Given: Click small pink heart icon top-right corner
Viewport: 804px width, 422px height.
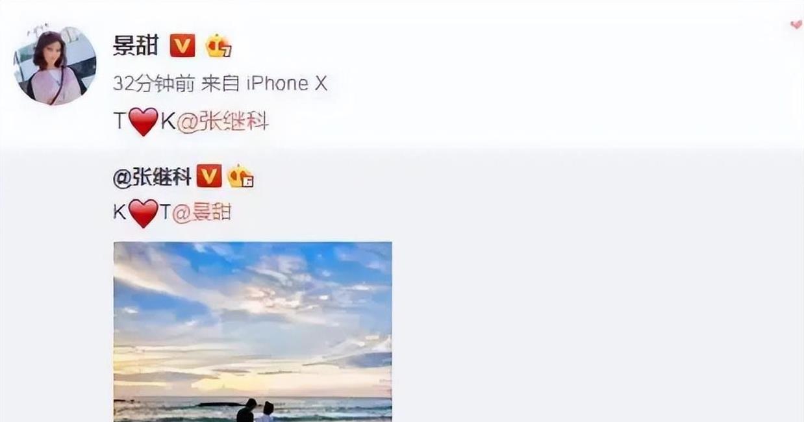Looking at the screenshot, I should (x=796, y=25).
